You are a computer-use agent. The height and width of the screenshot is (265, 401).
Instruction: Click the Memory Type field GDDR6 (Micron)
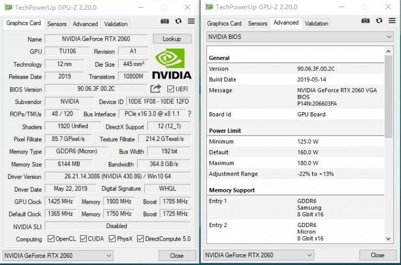76,151
